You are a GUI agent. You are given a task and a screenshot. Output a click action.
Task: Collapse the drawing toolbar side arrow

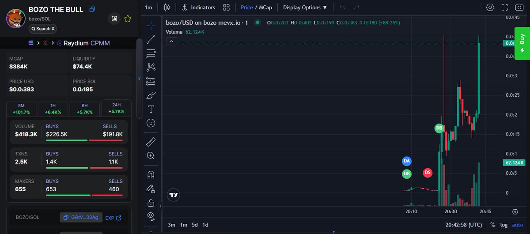click(160, 206)
